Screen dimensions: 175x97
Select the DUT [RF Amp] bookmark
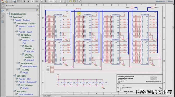(x=27, y=85)
